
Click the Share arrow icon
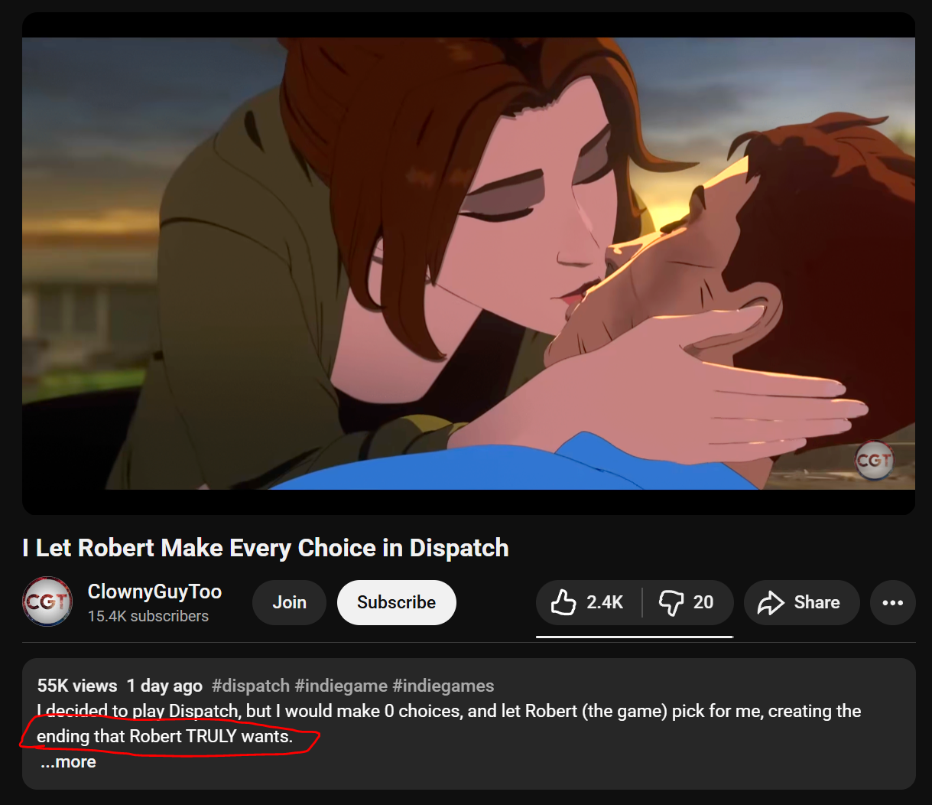tap(771, 603)
